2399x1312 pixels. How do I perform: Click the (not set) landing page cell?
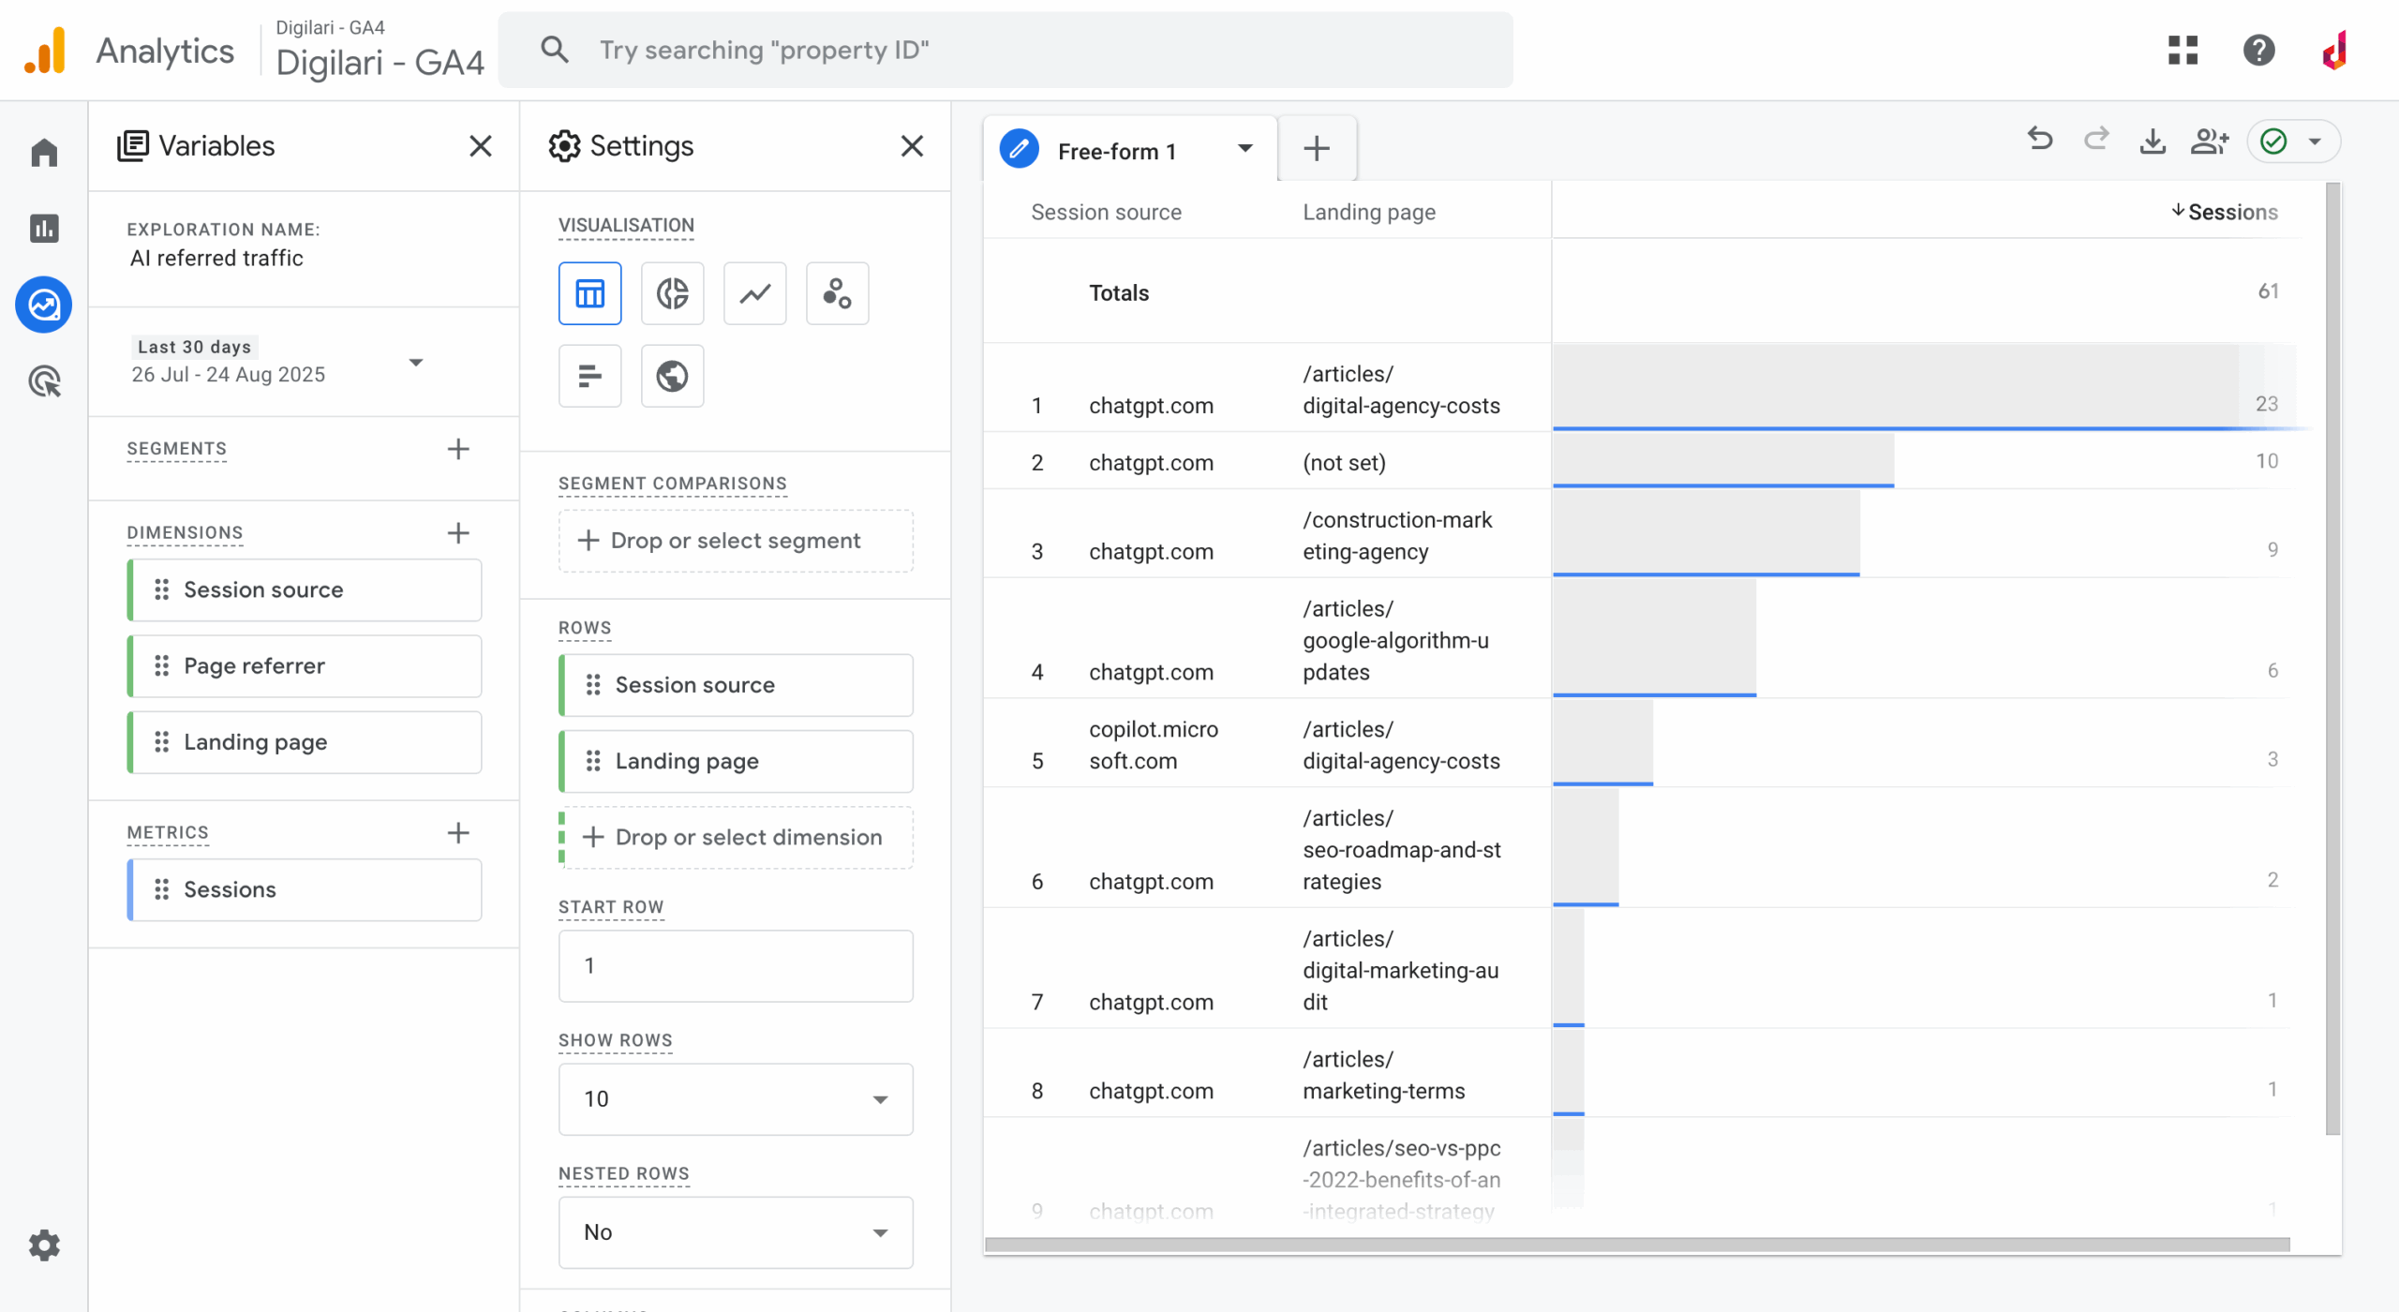click(1344, 462)
